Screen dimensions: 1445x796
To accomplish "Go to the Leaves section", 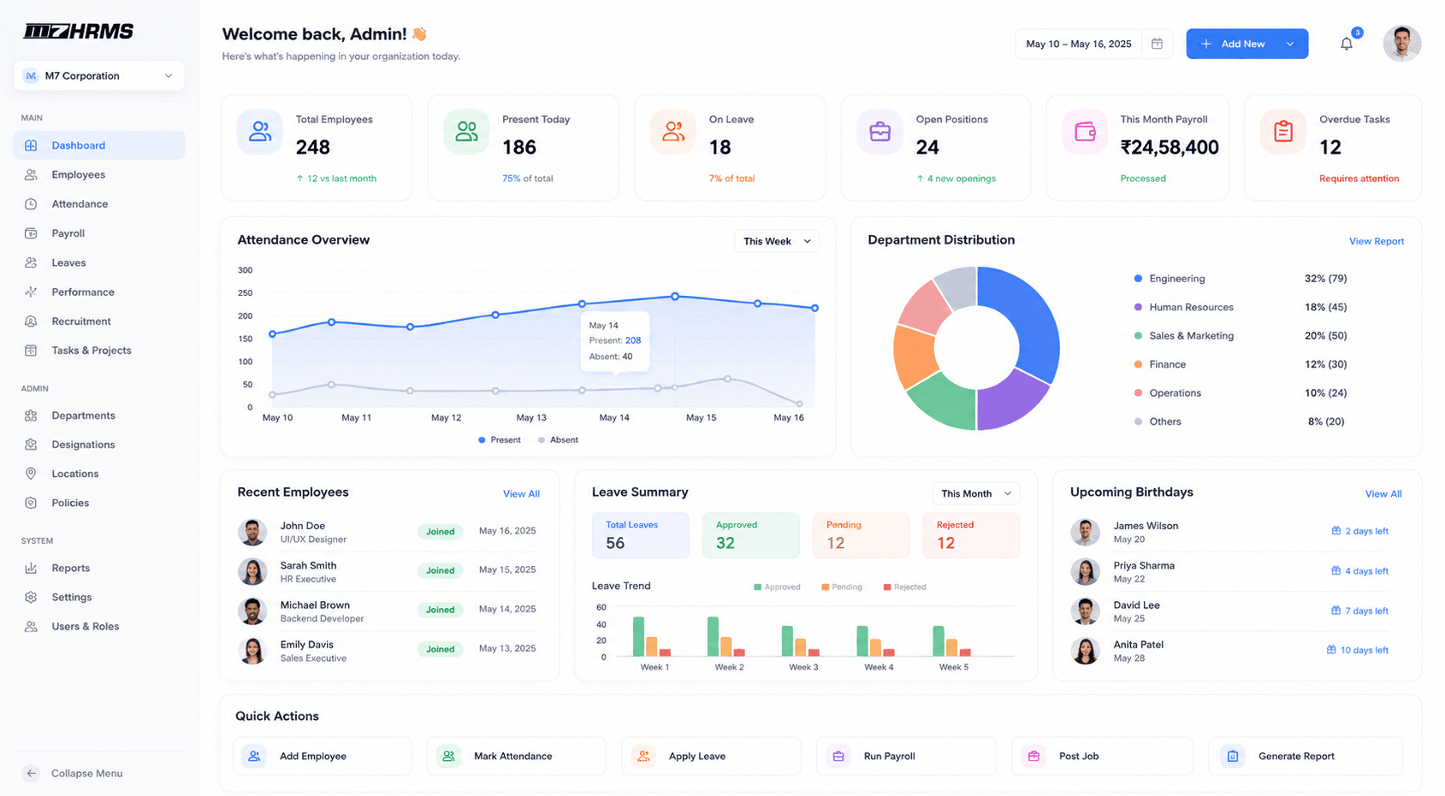I will click(99, 262).
